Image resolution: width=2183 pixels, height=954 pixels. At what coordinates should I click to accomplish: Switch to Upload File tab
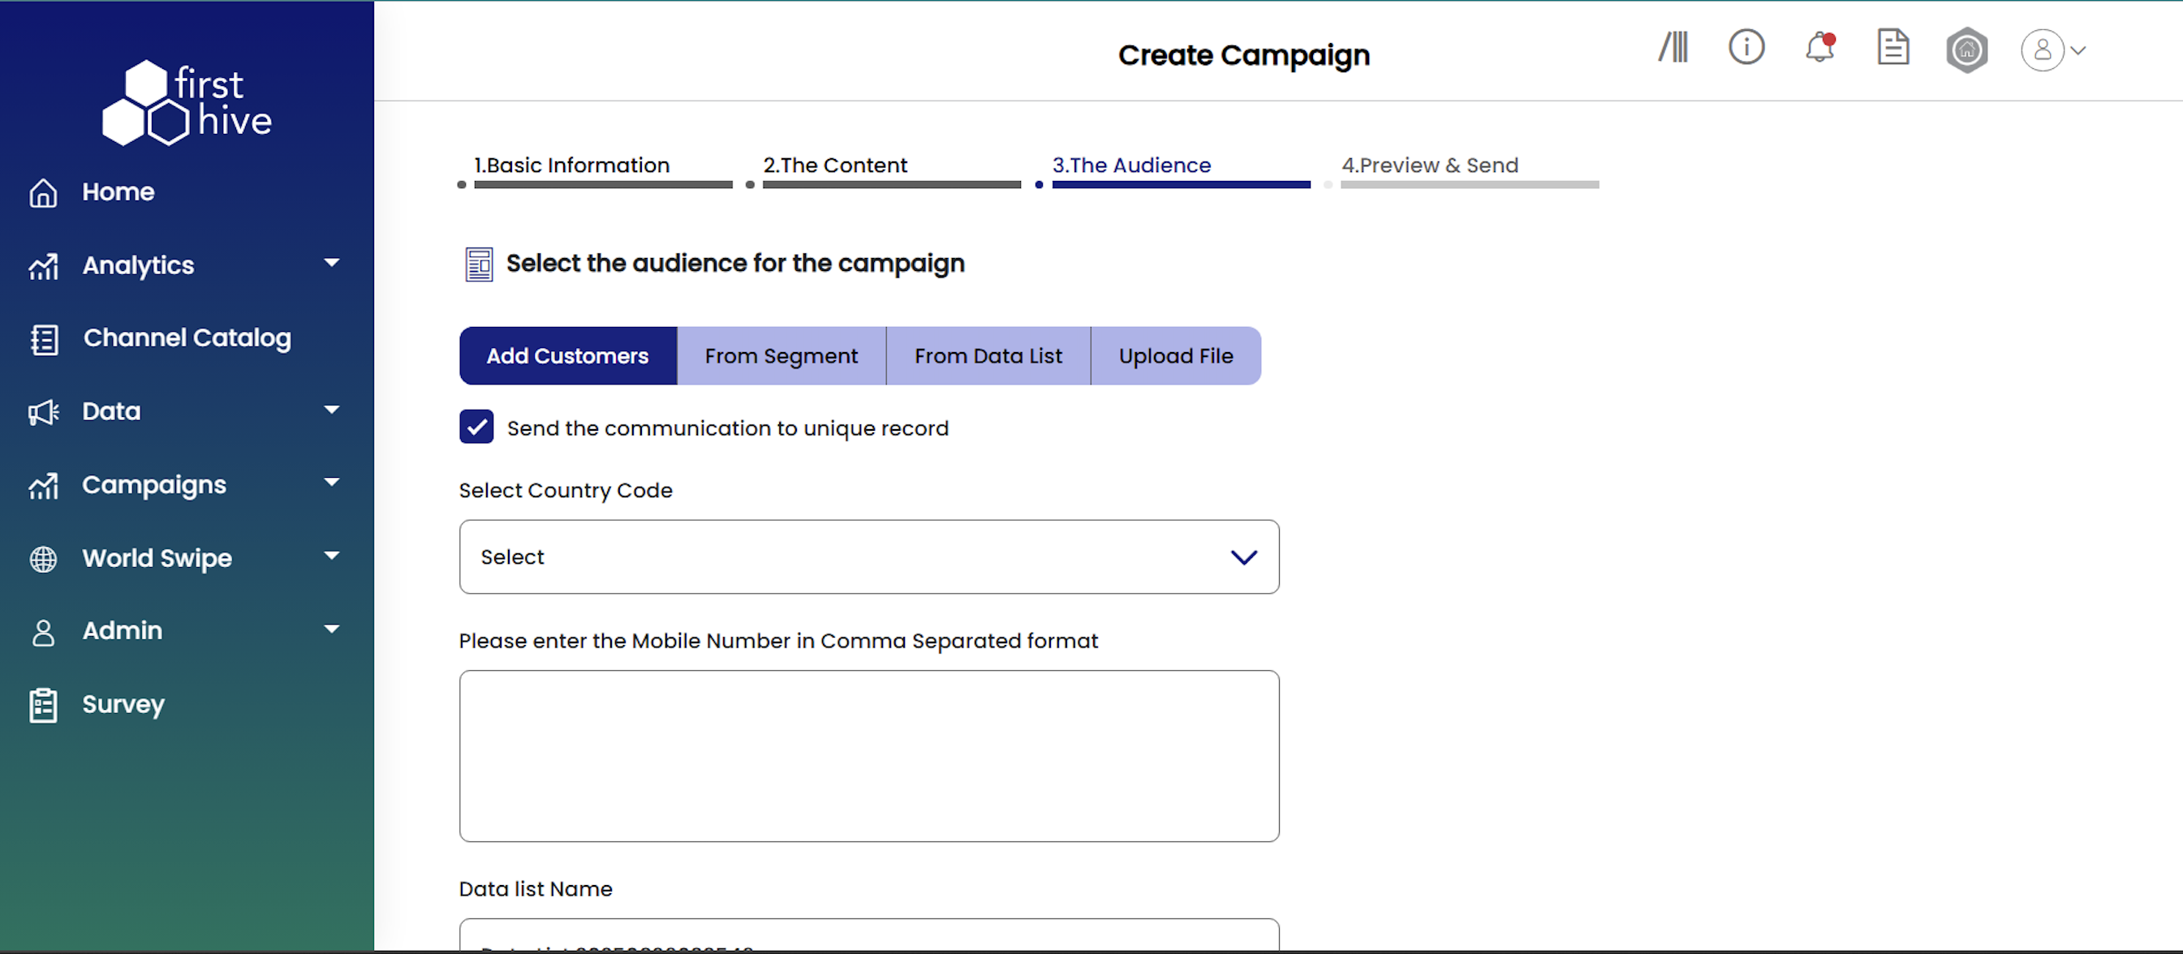pyautogui.click(x=1175, y=356)
